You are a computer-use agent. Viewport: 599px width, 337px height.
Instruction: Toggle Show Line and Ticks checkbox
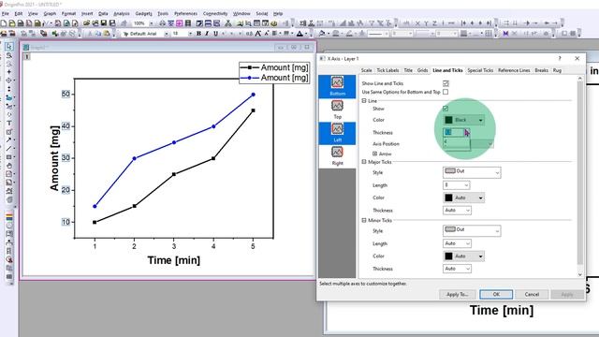(x=446, y=83)
